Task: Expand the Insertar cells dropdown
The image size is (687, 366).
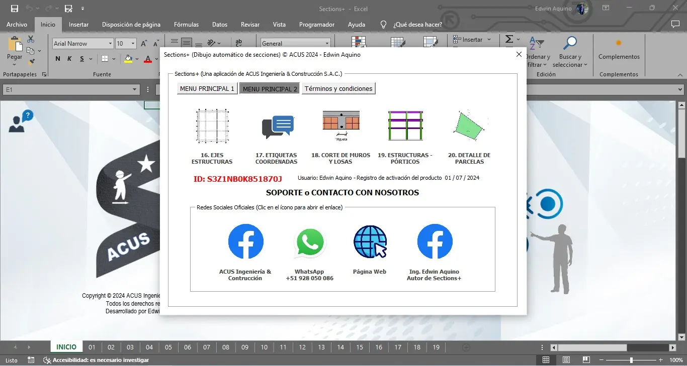Action: coord(489,40)
